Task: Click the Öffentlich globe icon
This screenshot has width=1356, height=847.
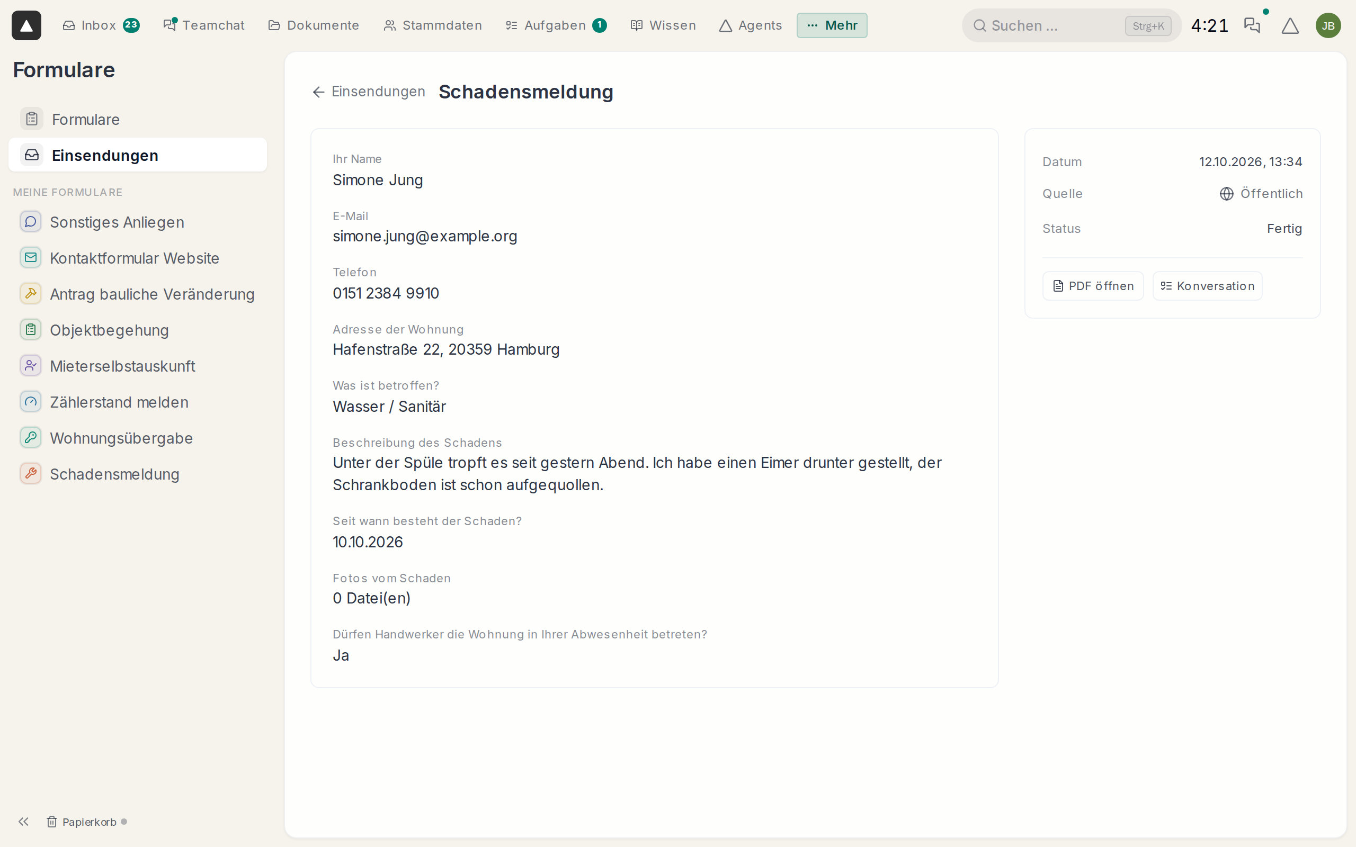Action: pos(1226,194)
